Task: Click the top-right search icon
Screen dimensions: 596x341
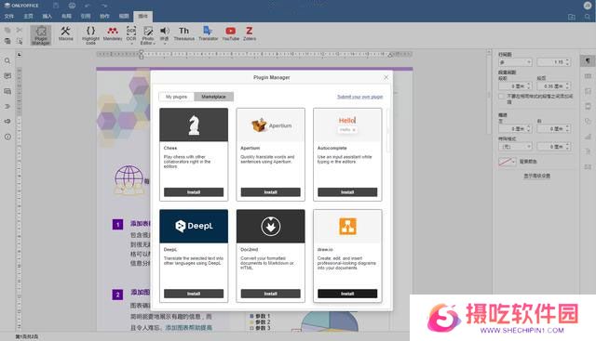Action: point(588,17)
